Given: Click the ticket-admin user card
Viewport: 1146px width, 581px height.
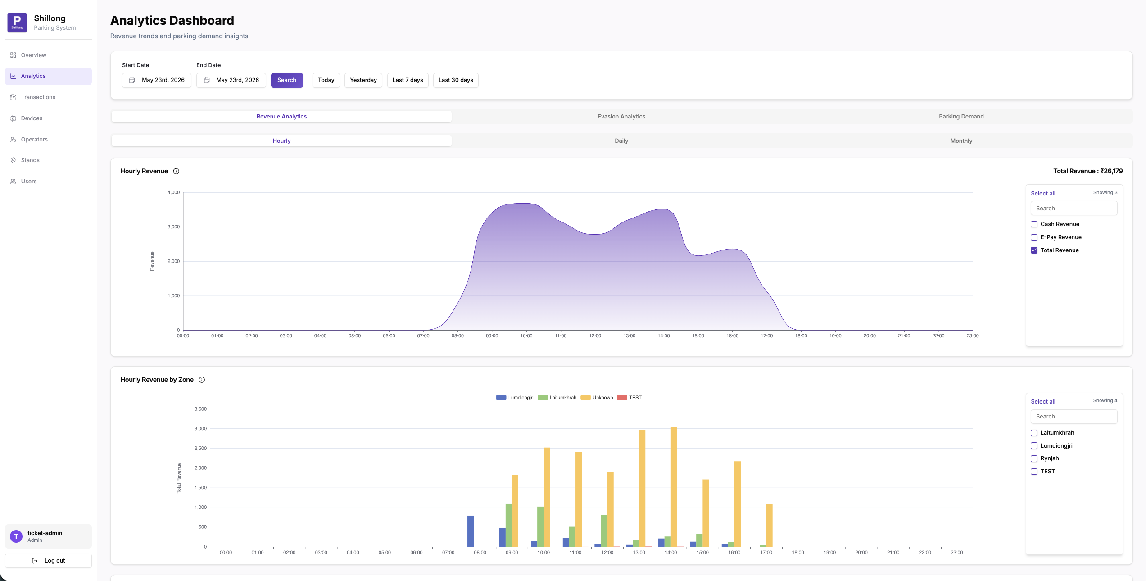Looking at the screenshot, I should tap(48, 536).
